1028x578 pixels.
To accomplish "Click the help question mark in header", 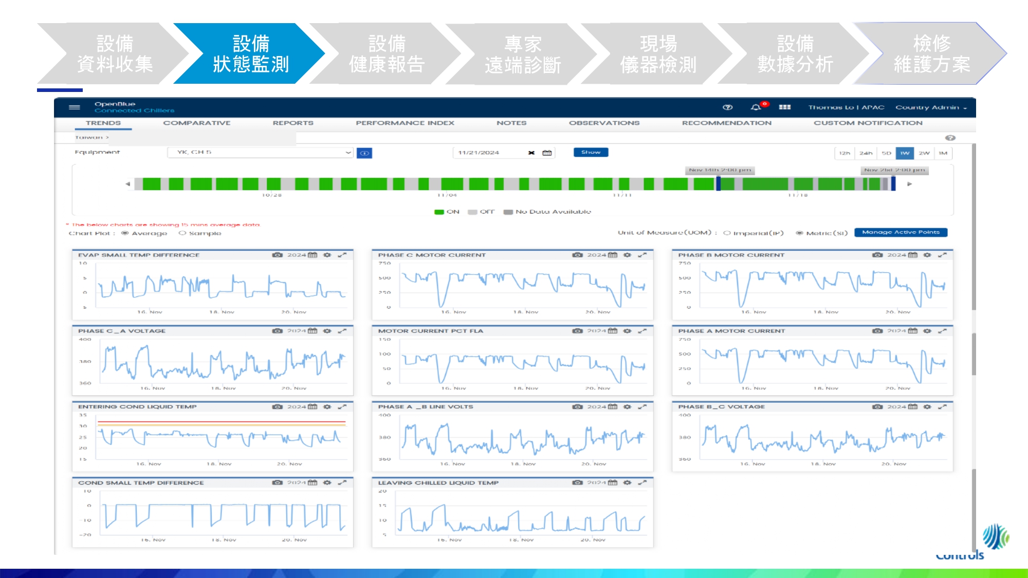I will point(727,107).
